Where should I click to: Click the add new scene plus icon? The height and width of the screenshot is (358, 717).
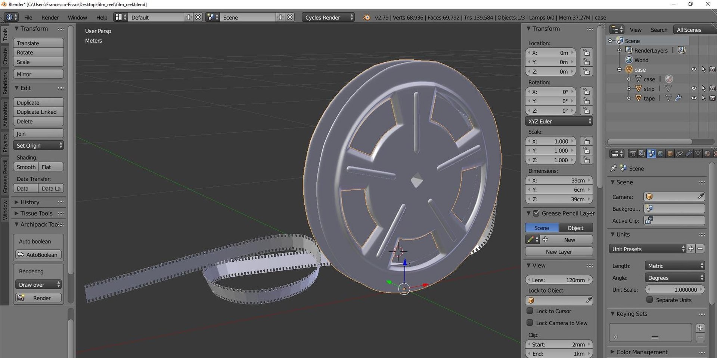click(x=280, y=17)
